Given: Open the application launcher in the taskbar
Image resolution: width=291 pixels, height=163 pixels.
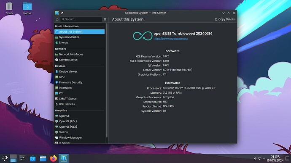Looking at the screenshot, I should 5,158.
